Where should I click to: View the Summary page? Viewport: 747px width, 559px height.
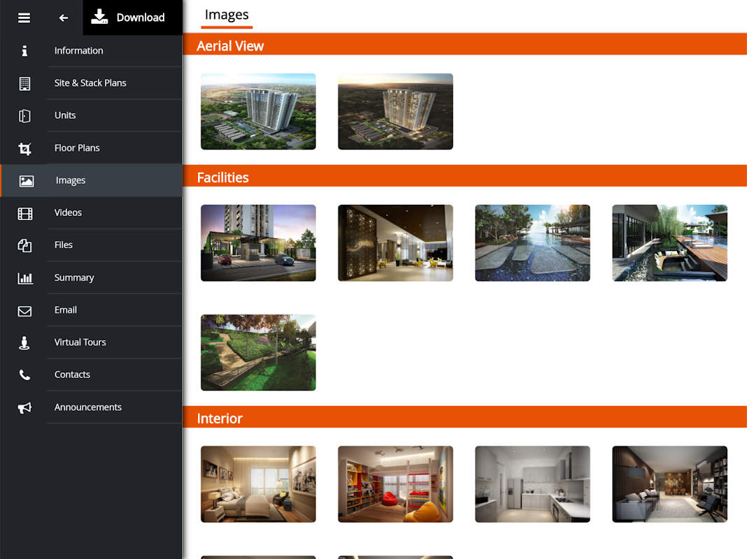(x=74, y=277)
